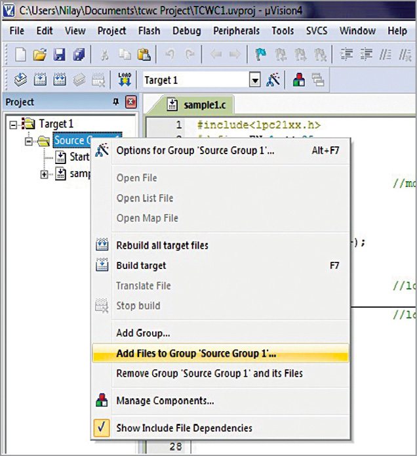Choose Rebuild all target files

[162, 245]
